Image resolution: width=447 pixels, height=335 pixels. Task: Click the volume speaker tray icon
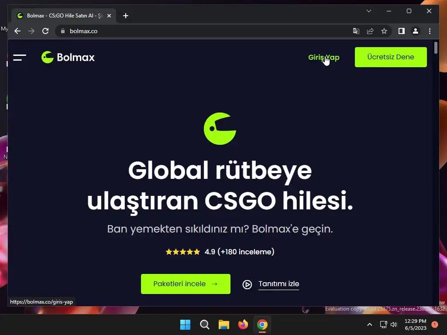click(394, 325)
